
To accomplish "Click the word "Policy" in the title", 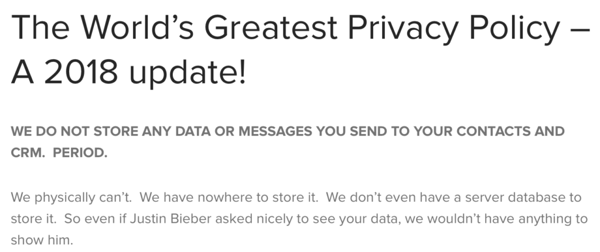I will pyautogui.click(x=514, y=29).
